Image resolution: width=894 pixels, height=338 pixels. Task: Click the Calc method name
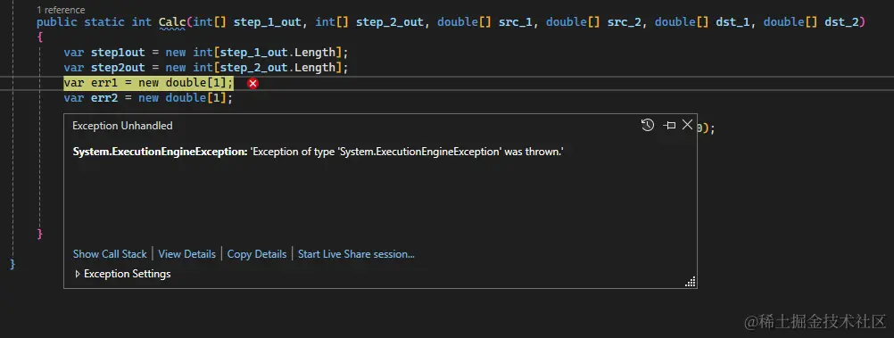tap(172, 22)
